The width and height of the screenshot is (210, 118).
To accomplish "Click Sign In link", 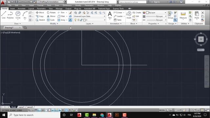I will (x=157, y=2).
